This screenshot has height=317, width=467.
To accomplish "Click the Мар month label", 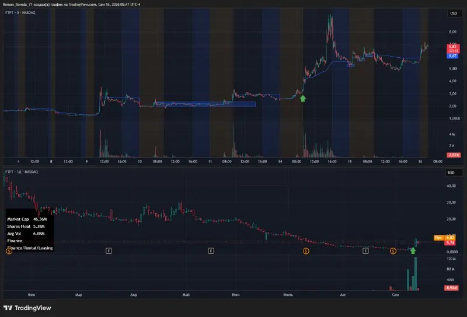I will click(79, 295).
